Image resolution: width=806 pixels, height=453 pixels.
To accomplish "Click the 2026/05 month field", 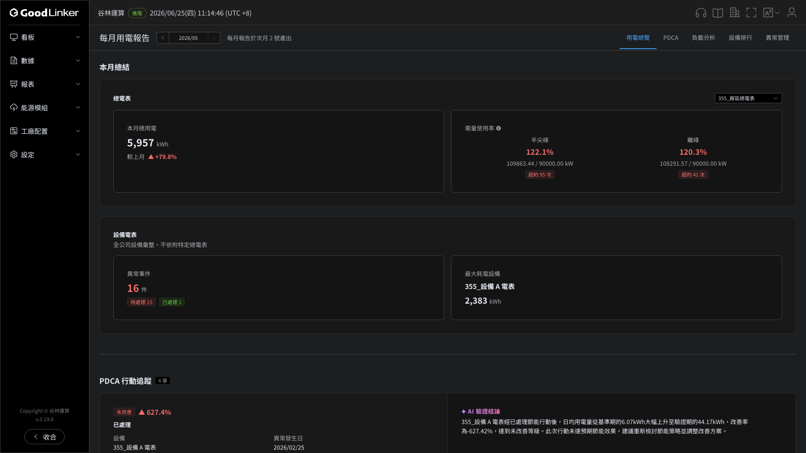I will tap(188, 38).
